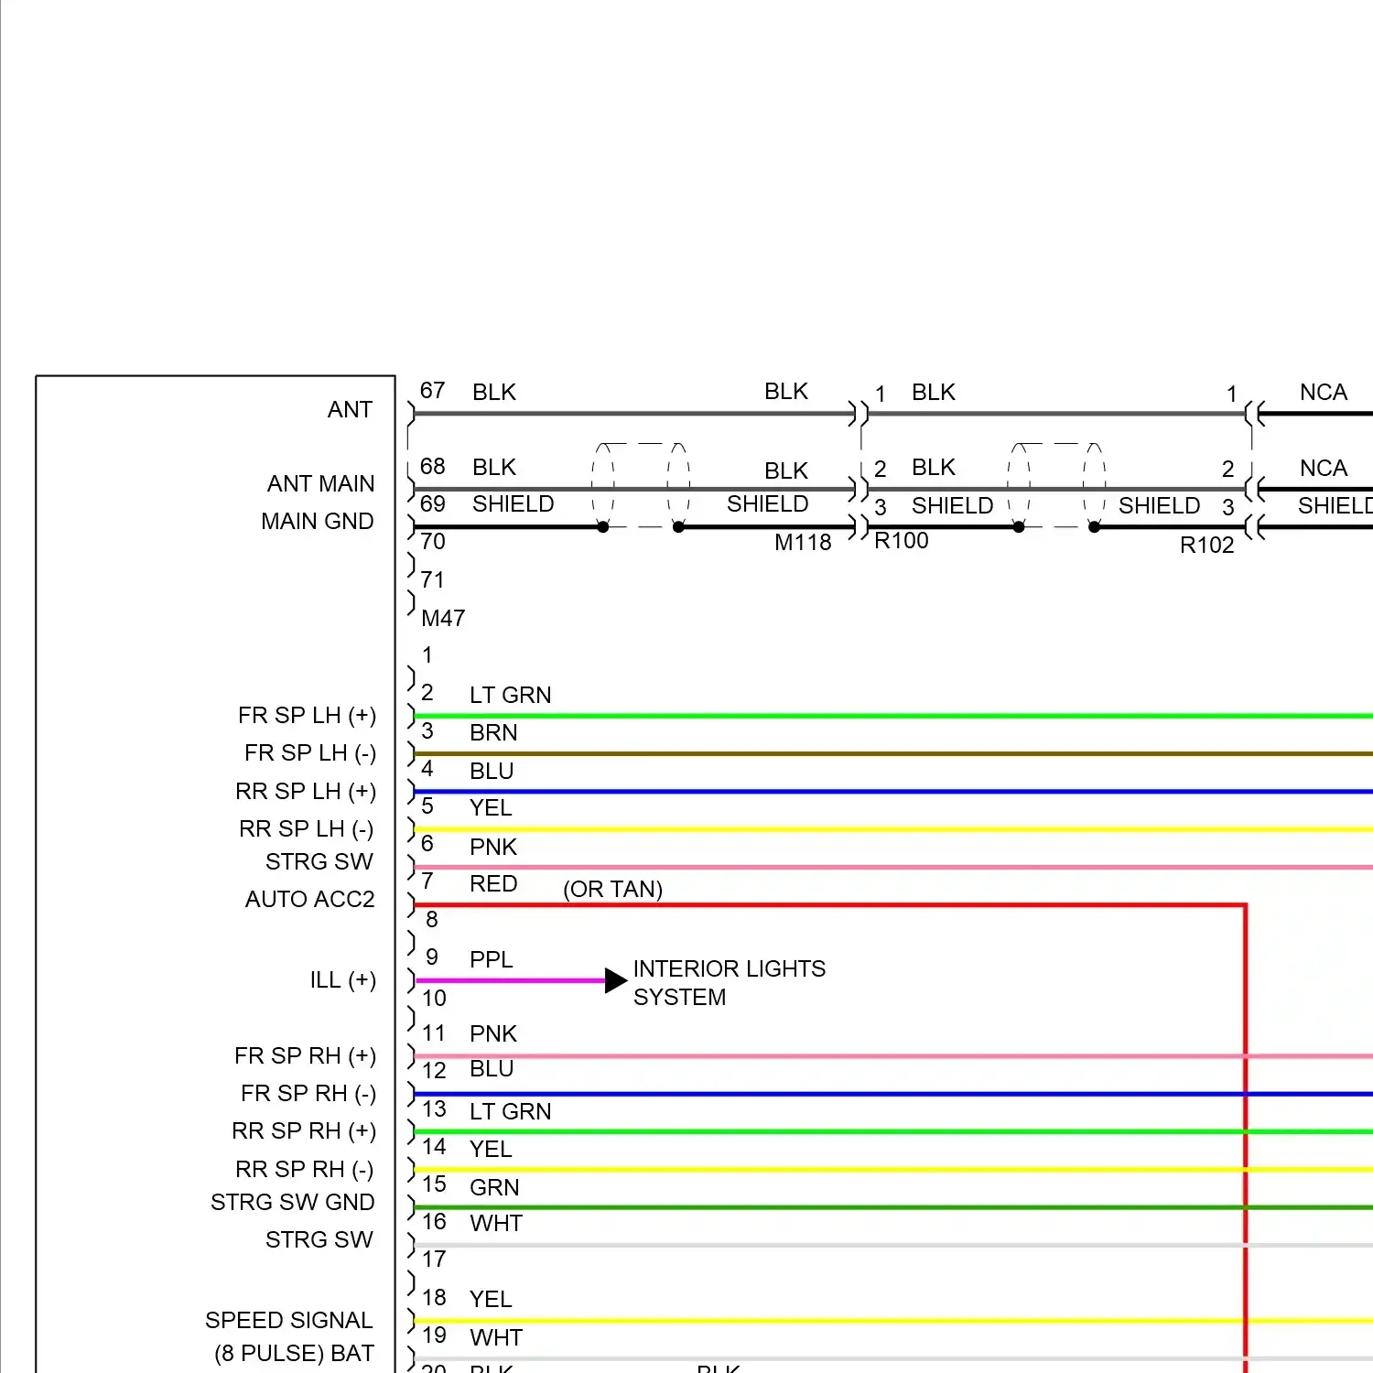1373x1373 pixels.
Task: Select the M47 connector label
Action: pyautogui.click(x=443, y=618)
